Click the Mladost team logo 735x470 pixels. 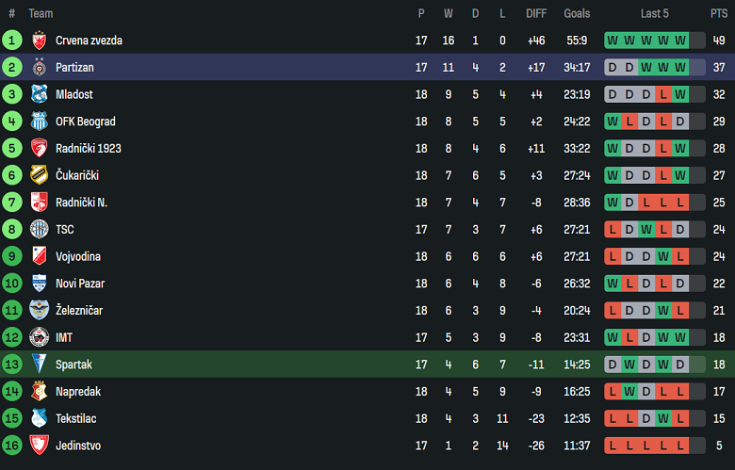click(39, 94)
